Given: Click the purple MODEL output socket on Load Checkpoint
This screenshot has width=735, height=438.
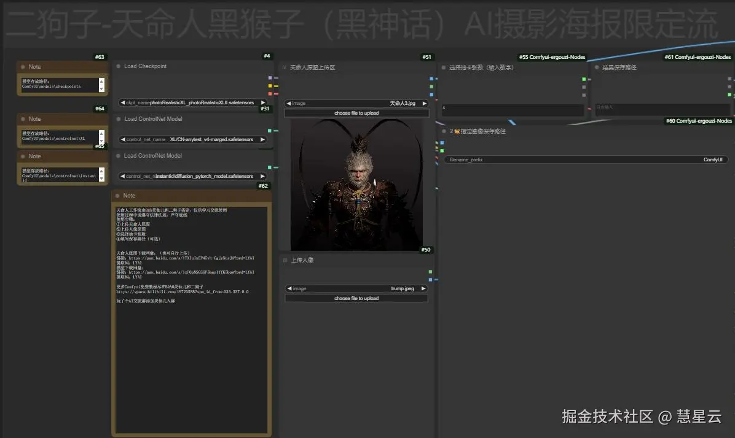Looking at the screenshot, I should click(x=269, y=77).
